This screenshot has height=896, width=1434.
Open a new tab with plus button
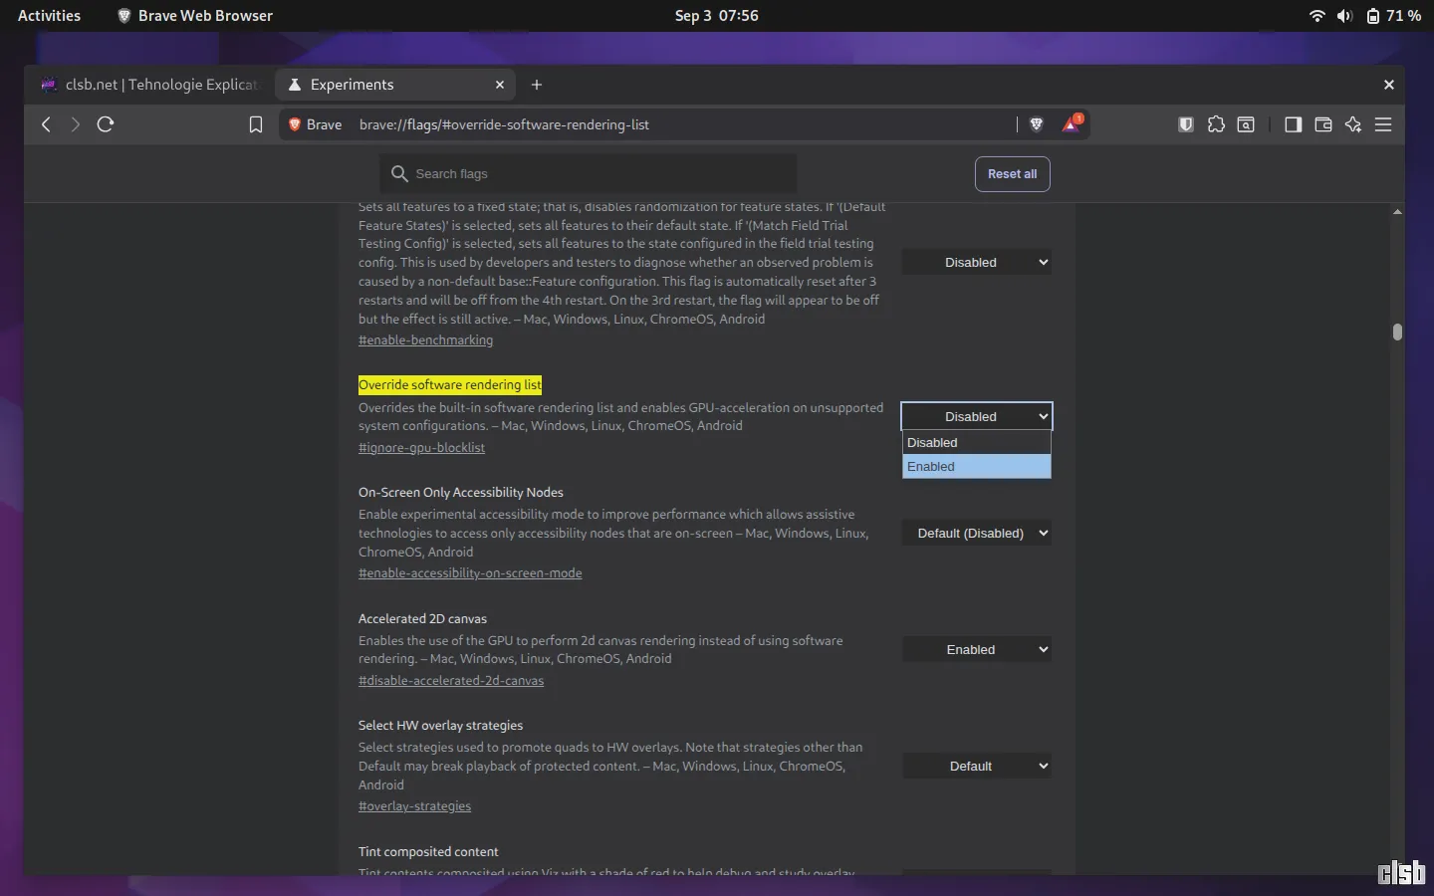coord(537,85)
